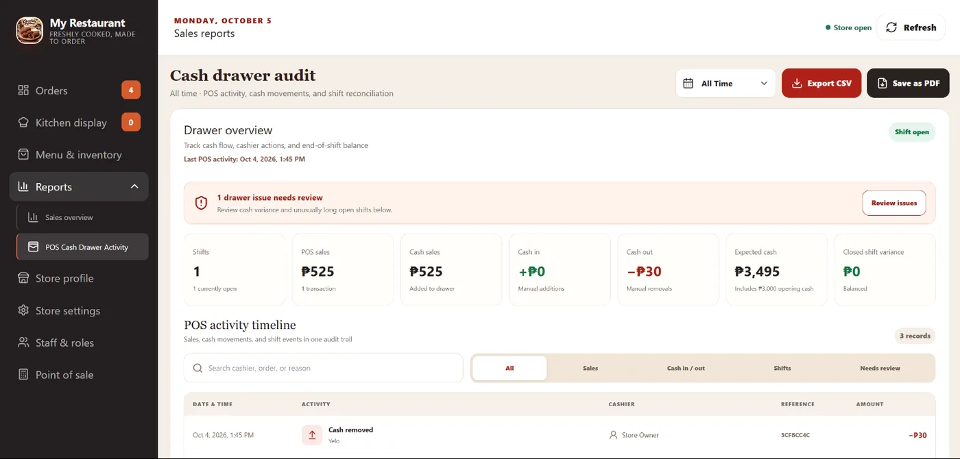The width and height of the screenshot is (960, 459).
Task: Go to Kitchen display page
Action: point(79,123)
